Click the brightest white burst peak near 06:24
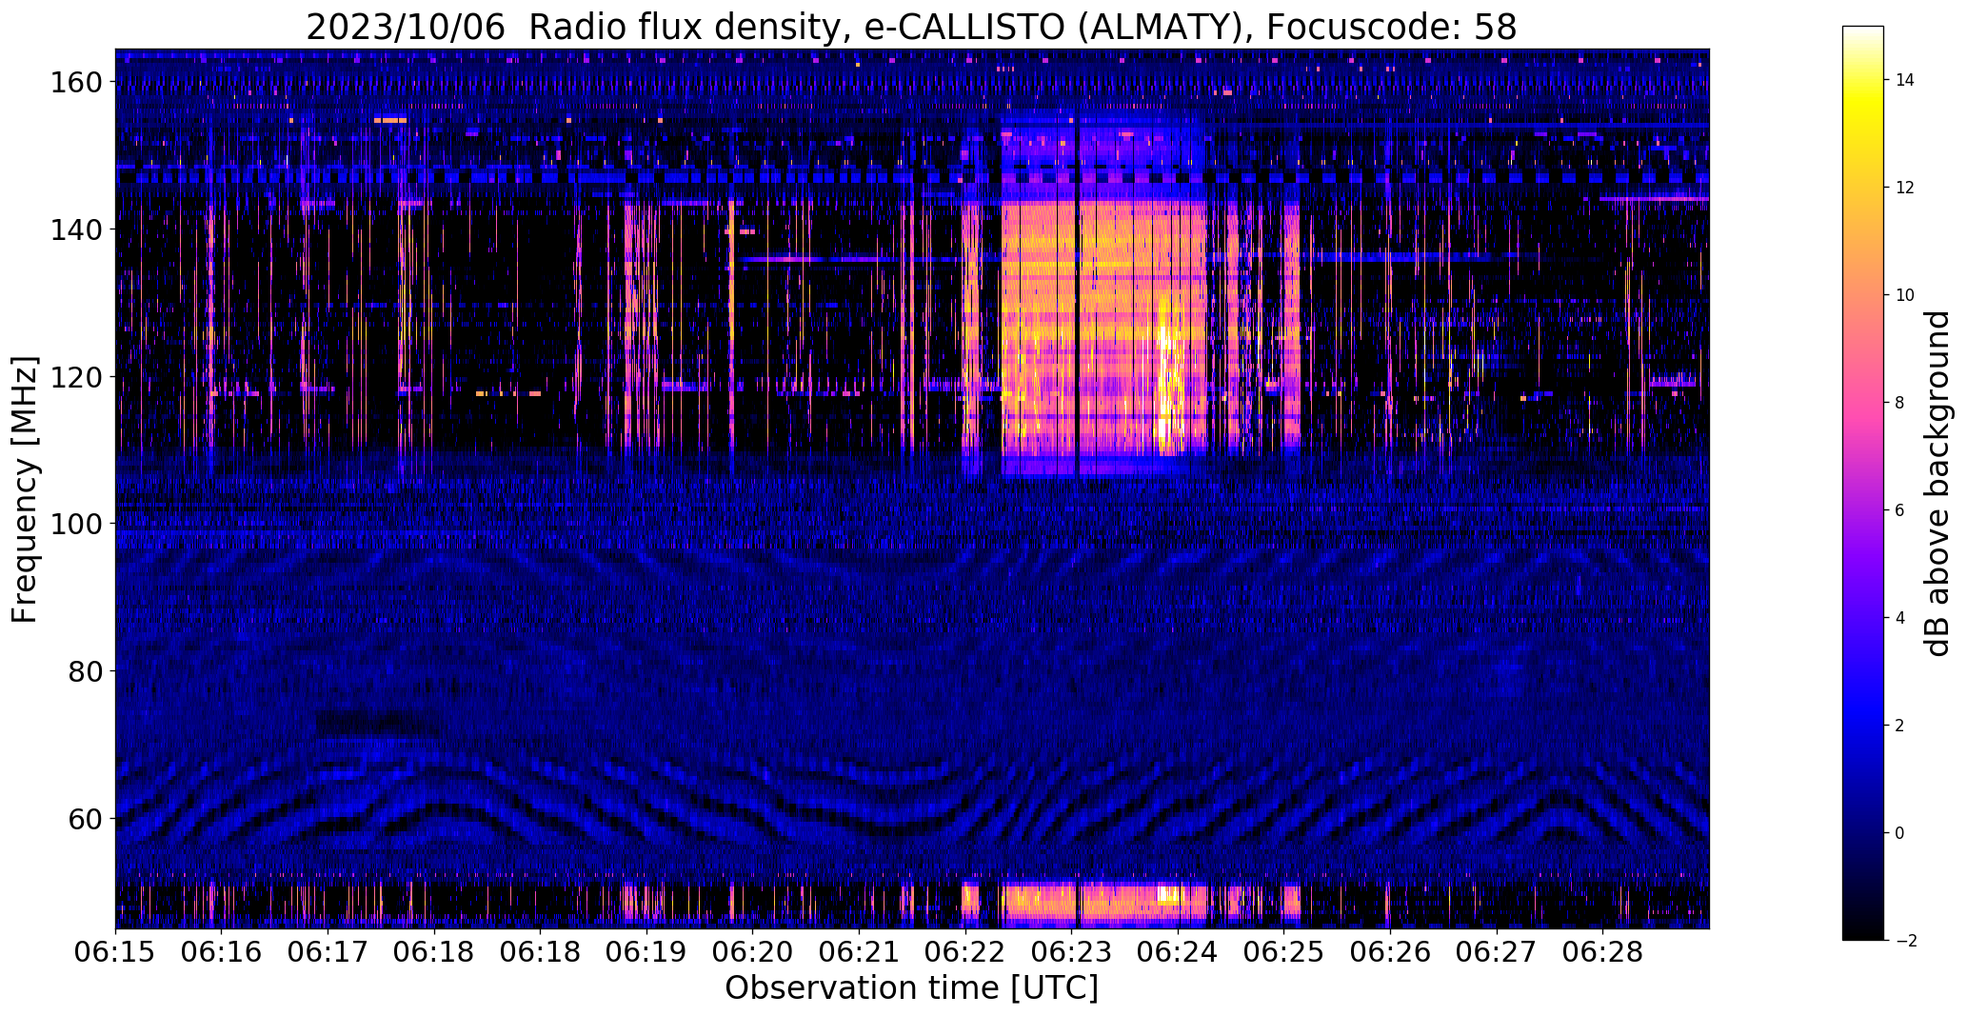This screenshot has width=1967, height=1016. coord(1167,381)
